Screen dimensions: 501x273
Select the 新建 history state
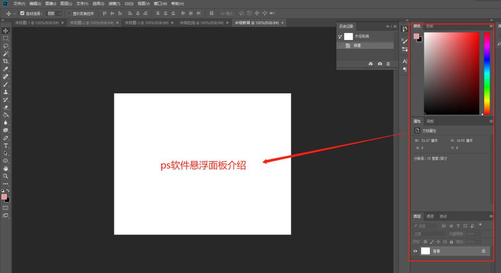click(365, 46)
